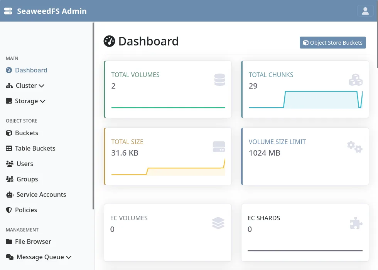
Task: Click the Total Size sparkline chart
Action: pyautogui.click(x=168, y=166)
